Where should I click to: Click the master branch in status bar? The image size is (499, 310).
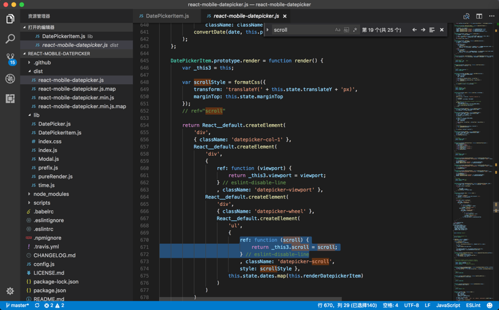point(17,306)
